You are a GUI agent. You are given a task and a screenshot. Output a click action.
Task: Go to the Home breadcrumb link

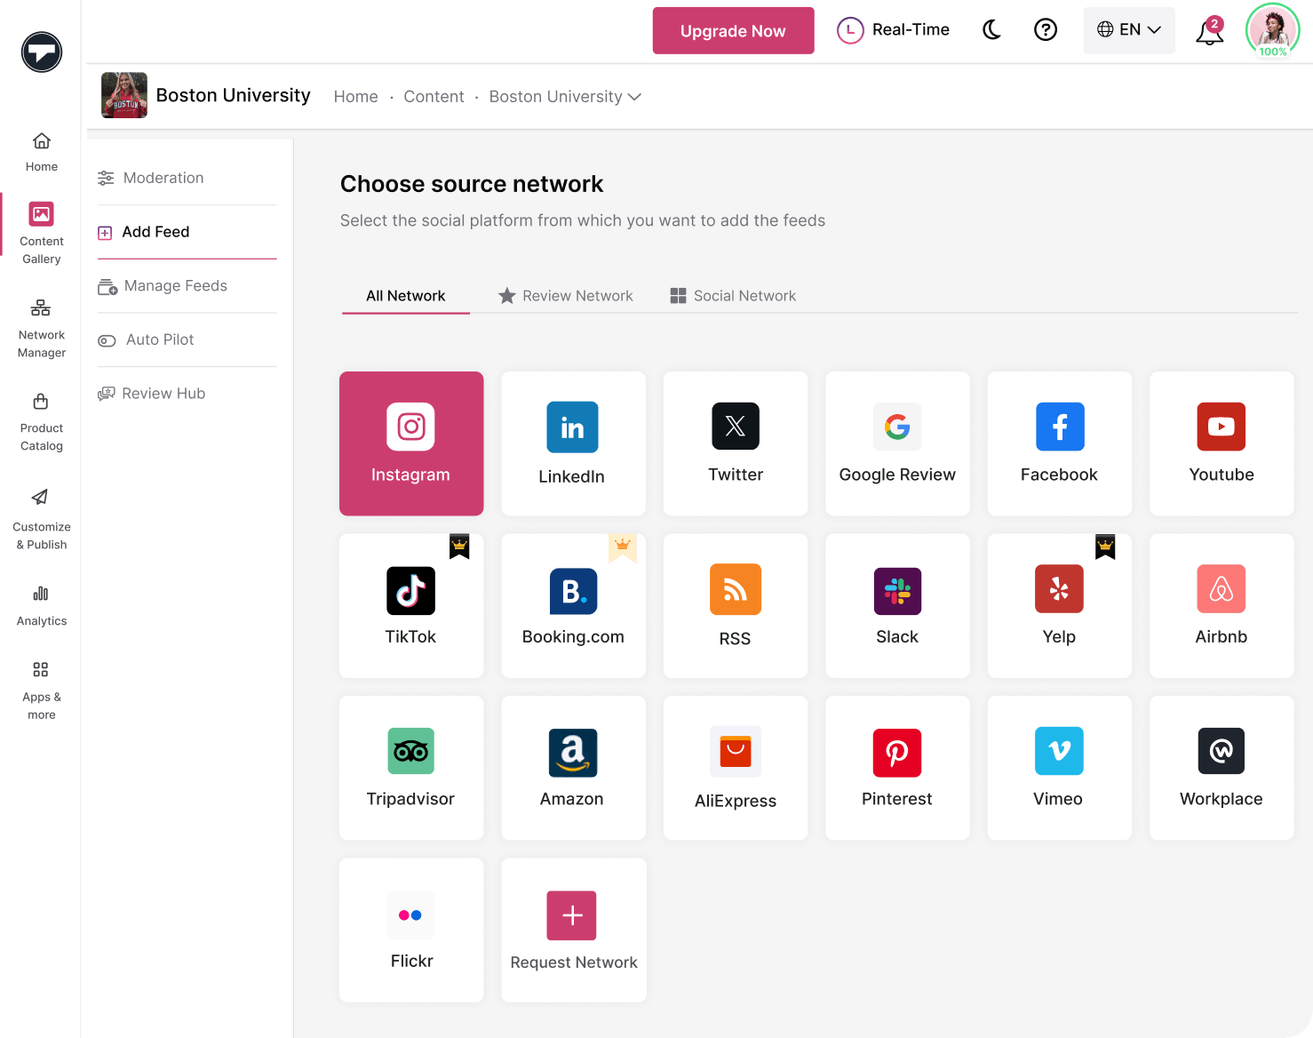tap(356, 97)
